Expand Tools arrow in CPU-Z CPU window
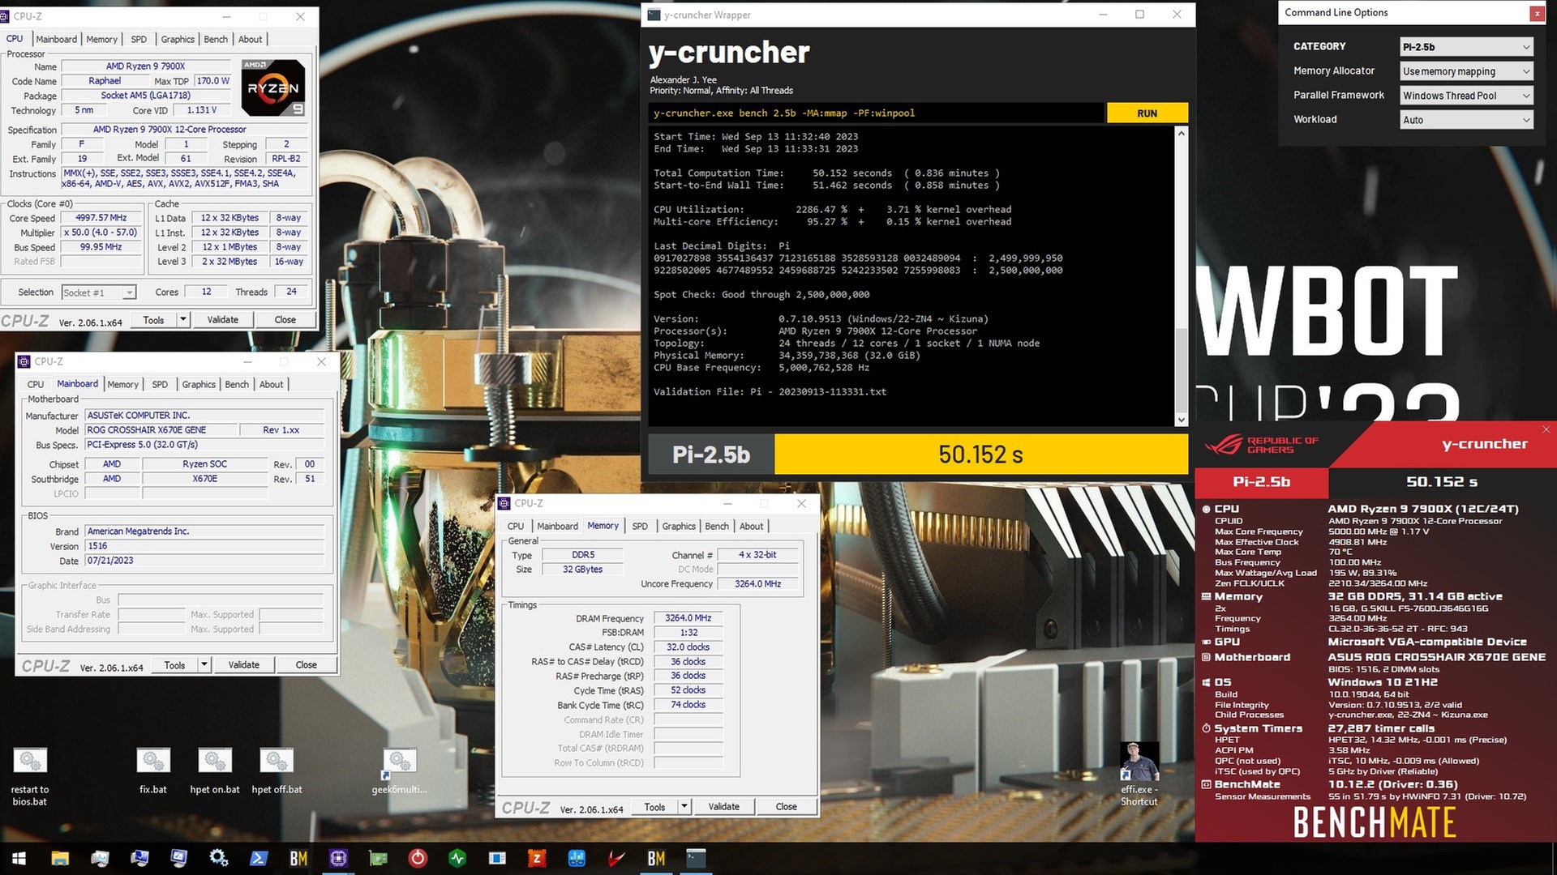Screen dimensions: 1557x875 (183, 319)
